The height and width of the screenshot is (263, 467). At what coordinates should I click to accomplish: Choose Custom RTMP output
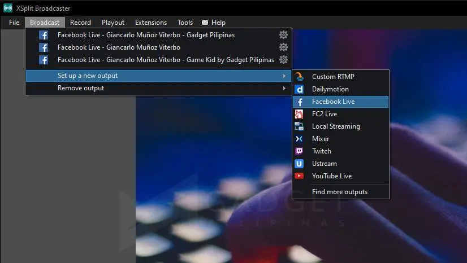click(340, 77)
